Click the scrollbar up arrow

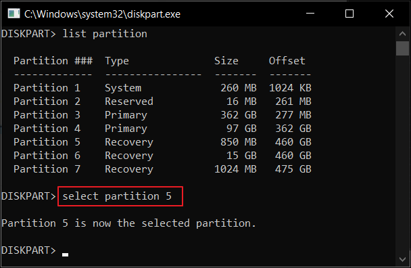(x=402, y=34)
